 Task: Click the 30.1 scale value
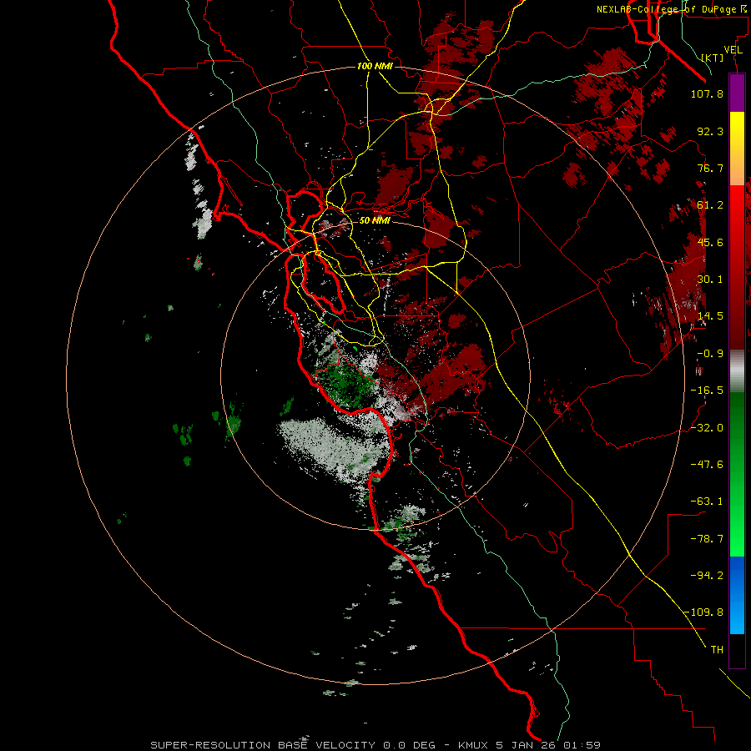pos(710,280)
